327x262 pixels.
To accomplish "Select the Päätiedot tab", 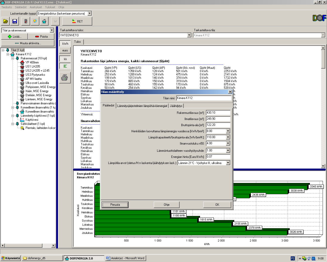I will 108,105.
